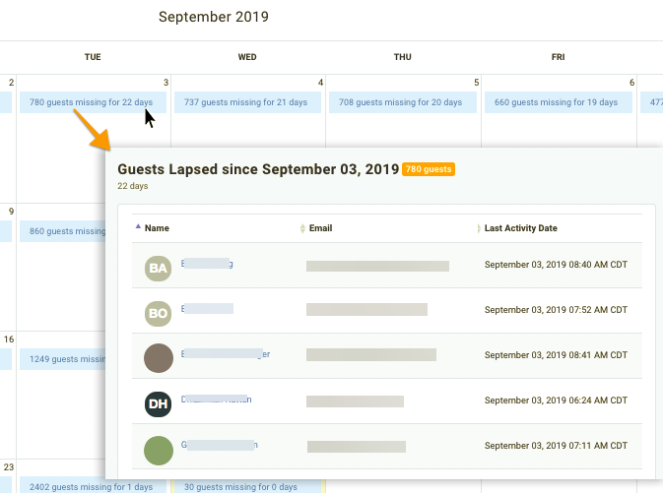
Task: Click the TUE column header
Action: (93, 57)
